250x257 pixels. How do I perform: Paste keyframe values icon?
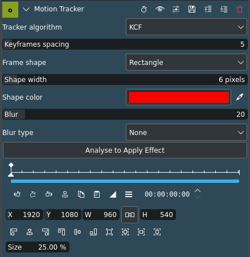tap(97, 194)
